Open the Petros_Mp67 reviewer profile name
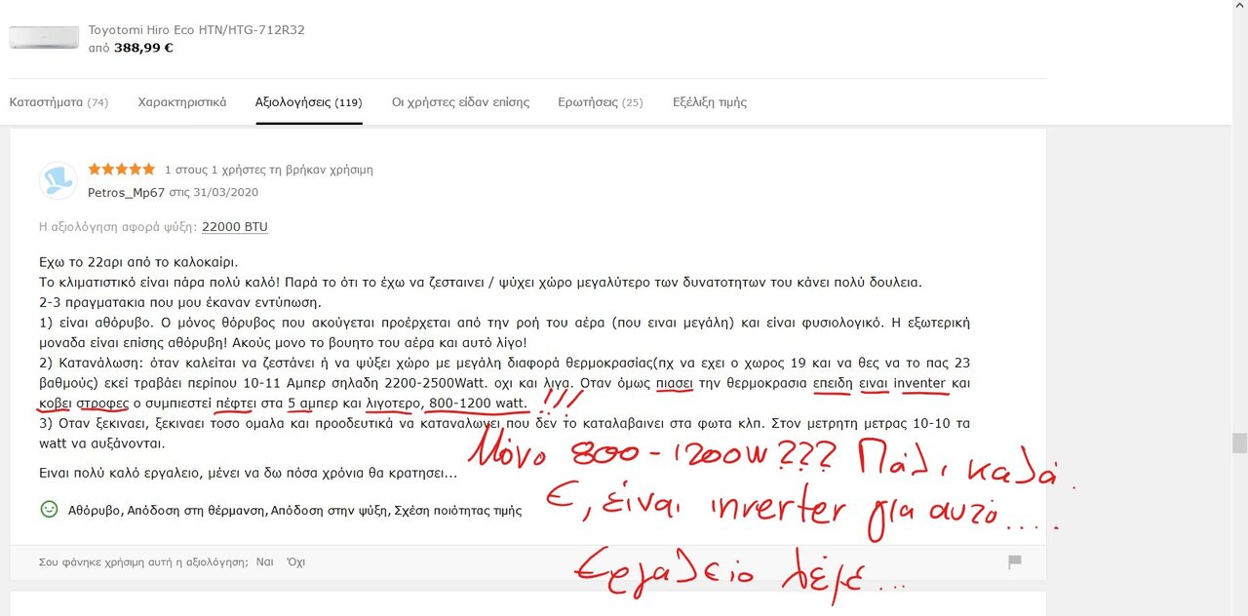 coord(127,192)
